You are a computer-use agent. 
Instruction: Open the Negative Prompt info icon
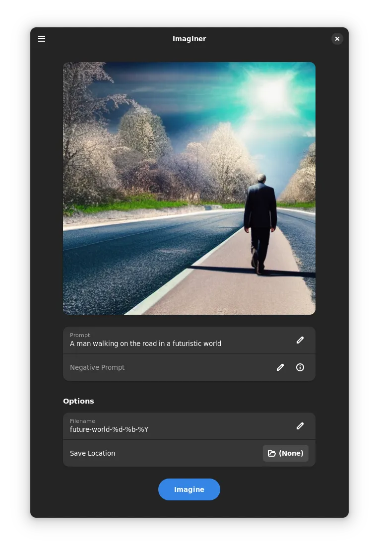[x=300, y=367]
